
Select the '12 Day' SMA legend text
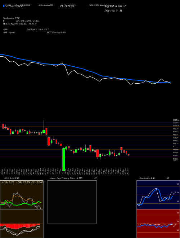pos(14,6)
